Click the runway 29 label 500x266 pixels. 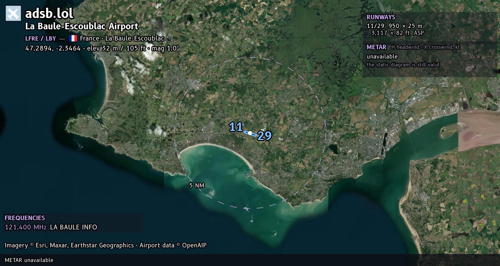[x=264, y=136]
